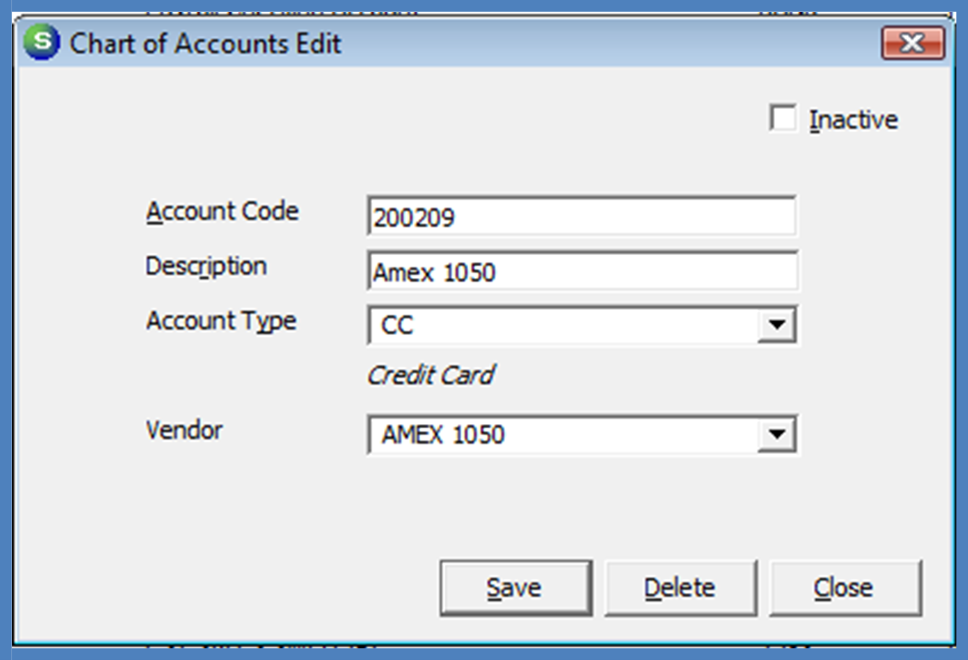Save the account changes

tap(515, 588)
